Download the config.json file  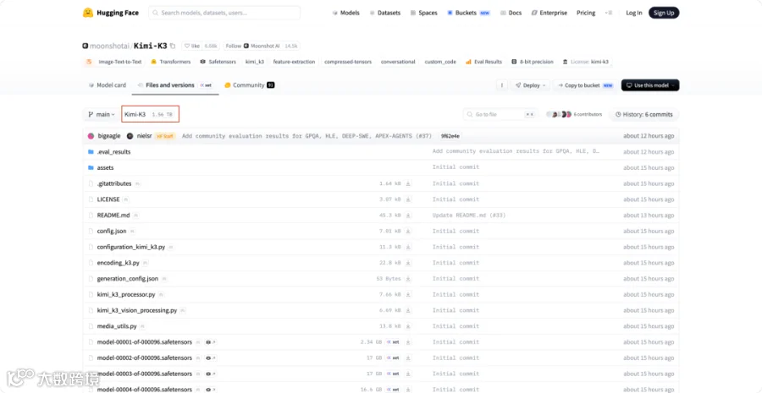[x=408, y=231]
